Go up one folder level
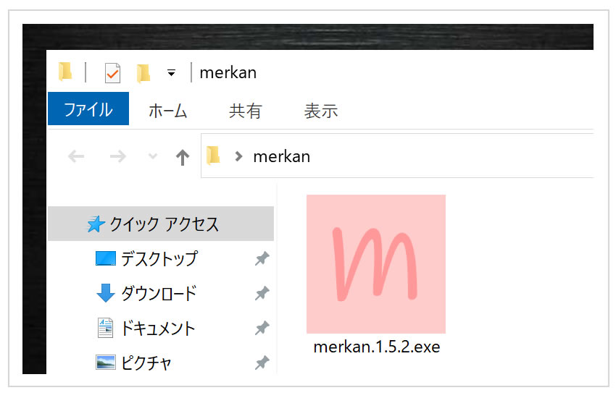616x398 pixels. click(183, 157)
